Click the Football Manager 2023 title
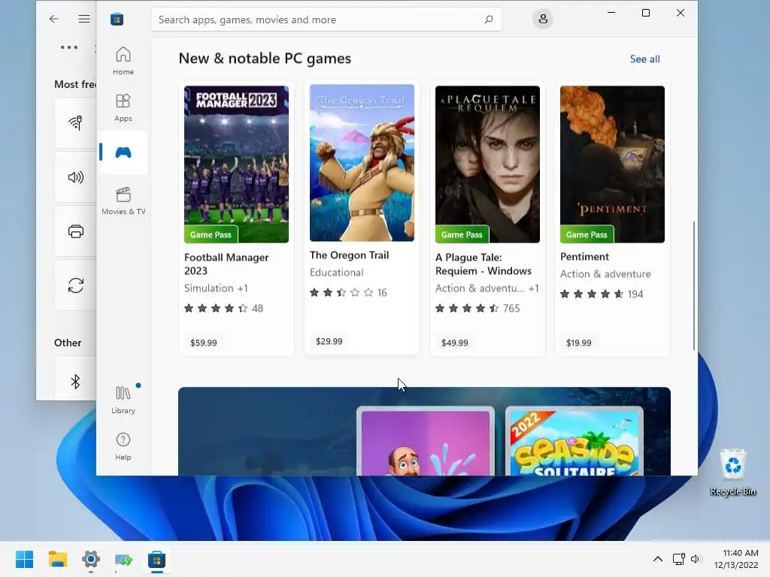This screenshot has height=577, width=770. tap(226, 264)
